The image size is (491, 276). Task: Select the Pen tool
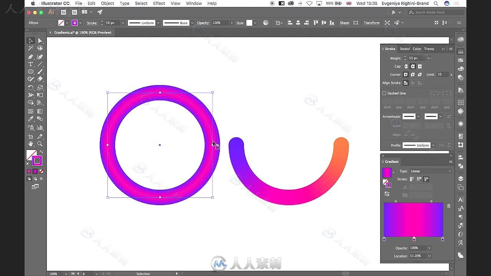[x=31, y=57]
